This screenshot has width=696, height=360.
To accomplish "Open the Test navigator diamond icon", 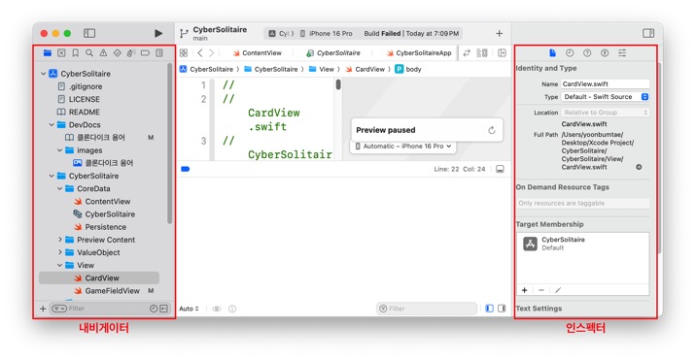I will pyautogui.click(x=118, y=52).
